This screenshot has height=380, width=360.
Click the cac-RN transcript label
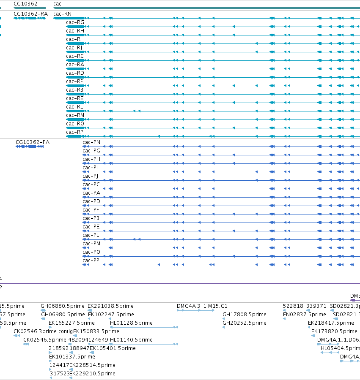(x=62, y=14)
